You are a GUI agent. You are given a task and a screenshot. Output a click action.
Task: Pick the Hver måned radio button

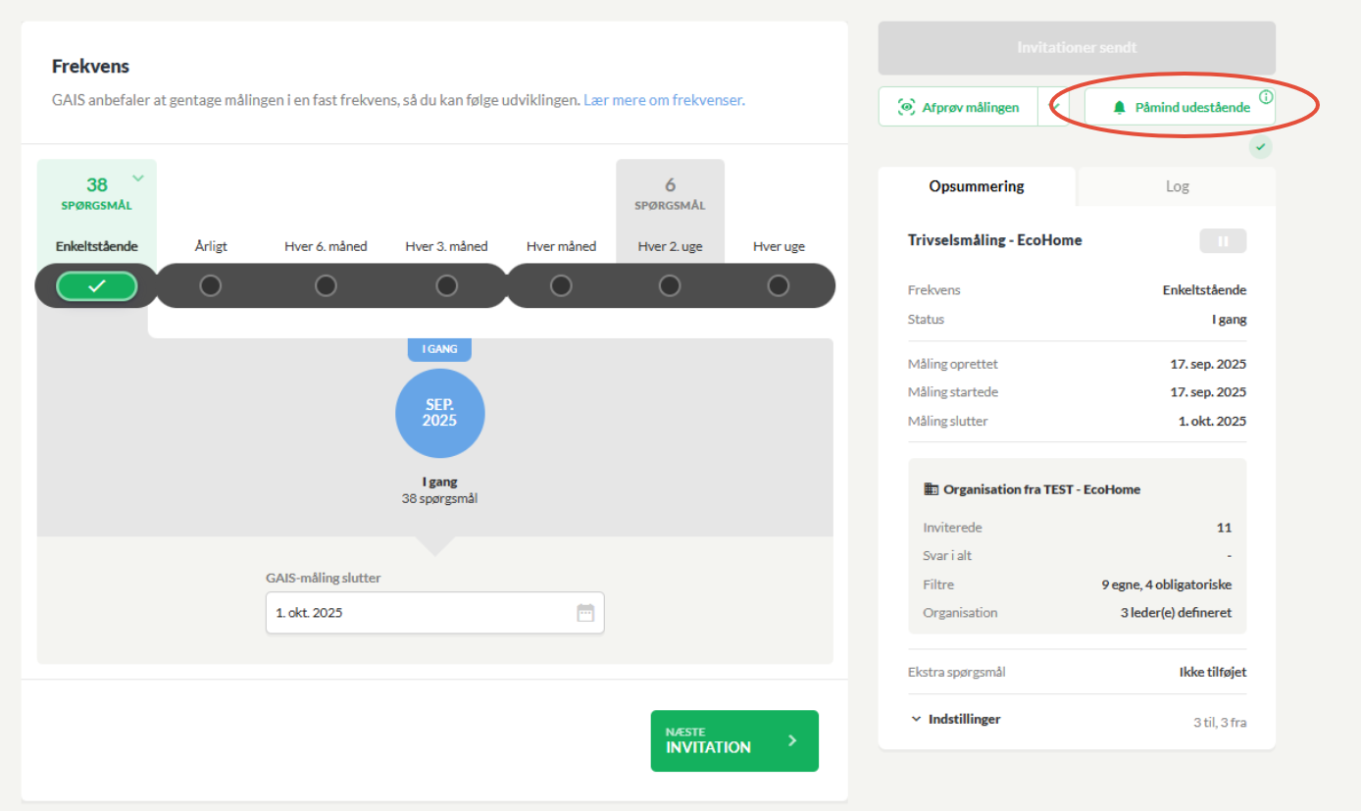561,286
